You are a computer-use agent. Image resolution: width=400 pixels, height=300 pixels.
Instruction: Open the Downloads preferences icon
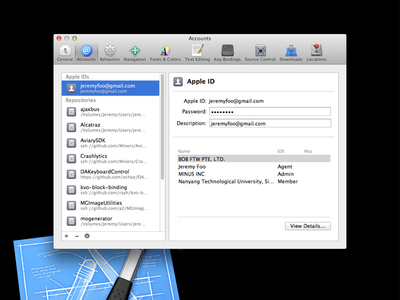291,53
